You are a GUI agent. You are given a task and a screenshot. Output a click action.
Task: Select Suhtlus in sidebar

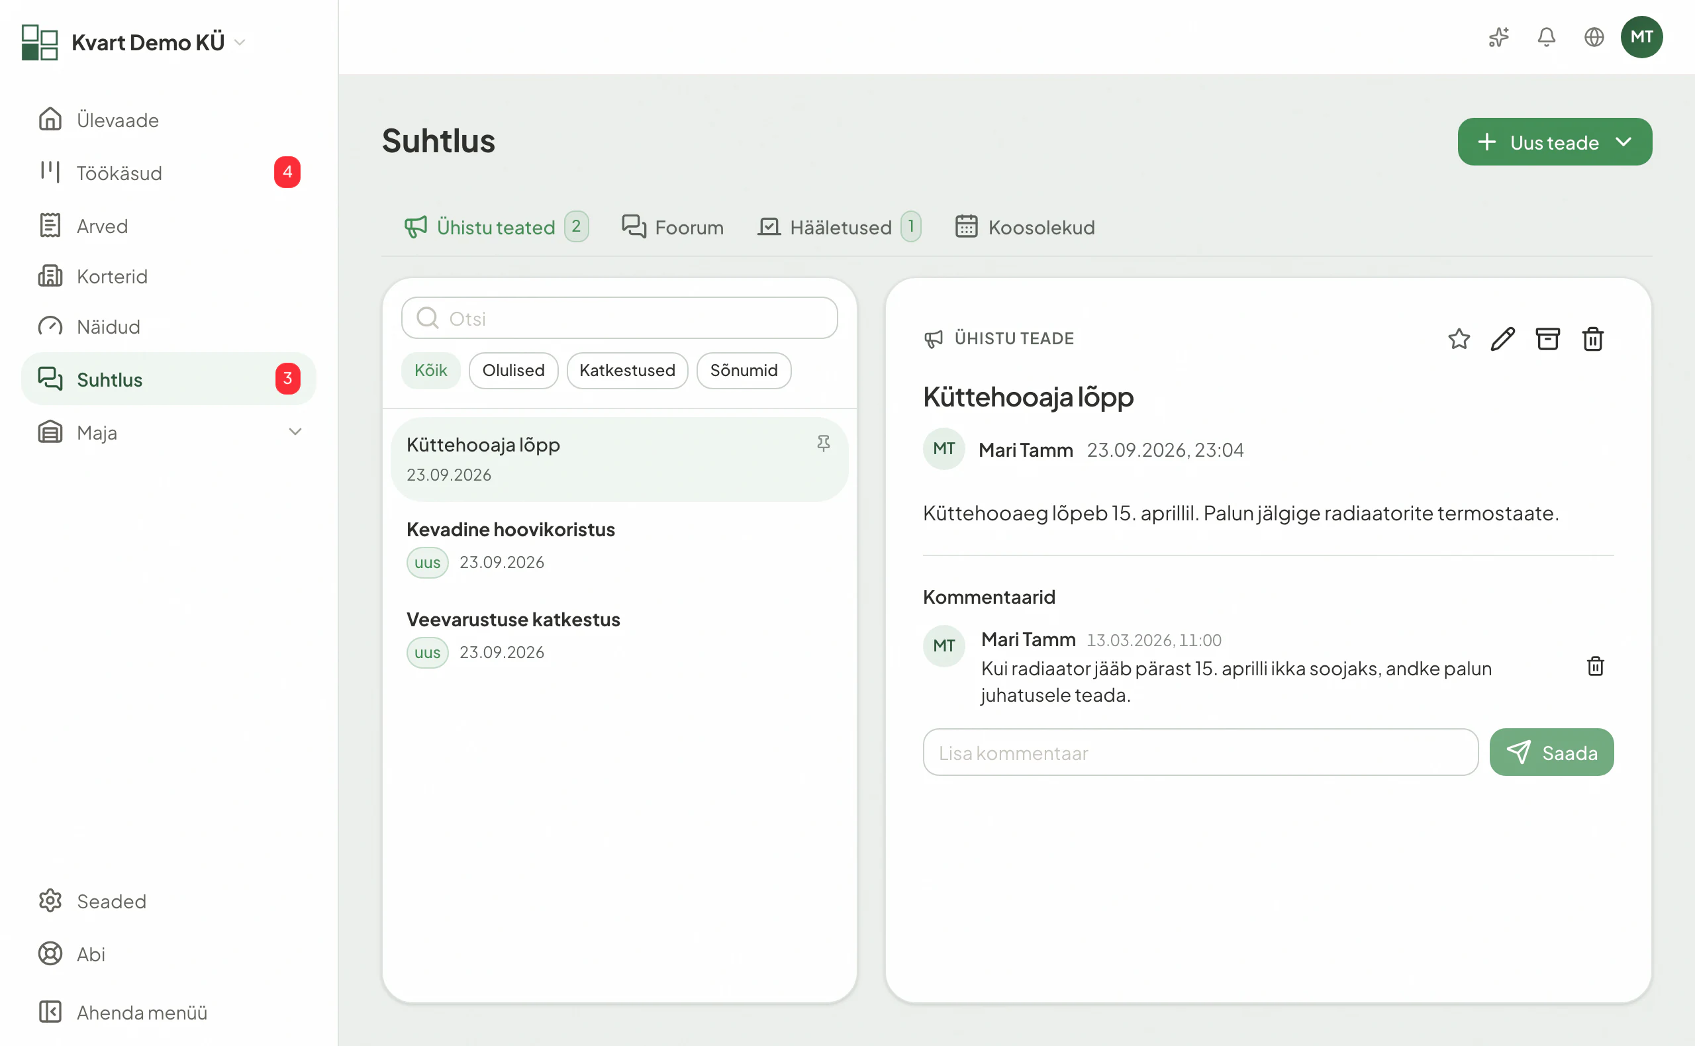point(169,379)
